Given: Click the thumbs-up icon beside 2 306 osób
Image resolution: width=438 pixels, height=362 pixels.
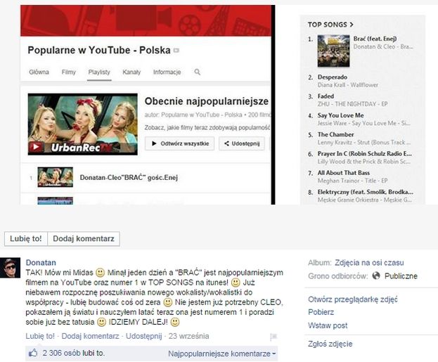Looking at the screenshot, I should click(33, 353).
